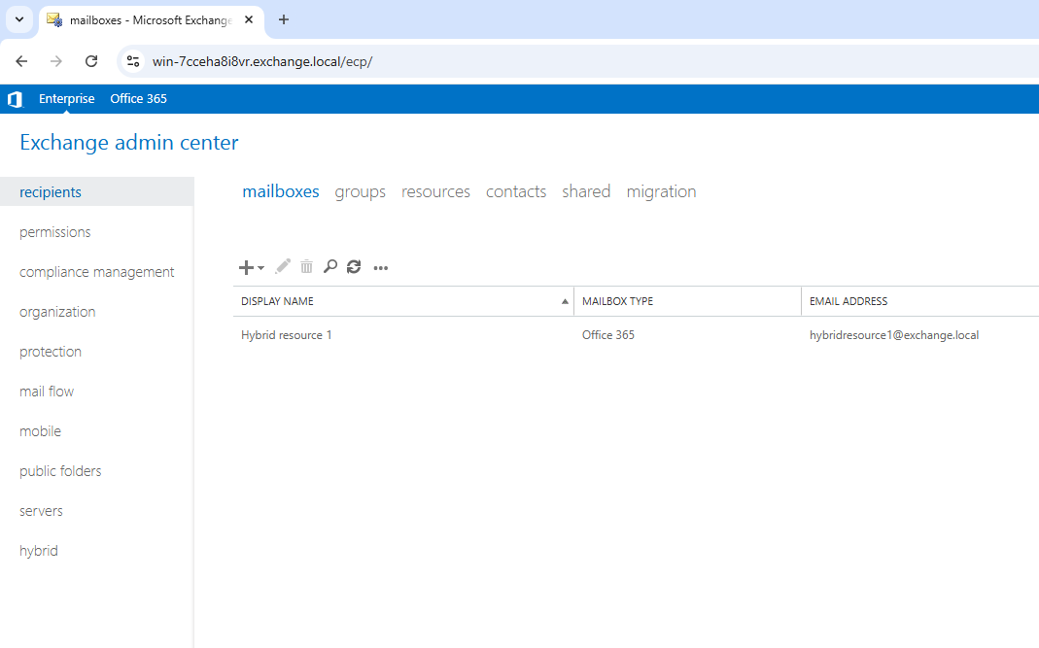Go back with the browser back arrow
Viewport: 1039px width, 648px height.
[x=21, y=61]
